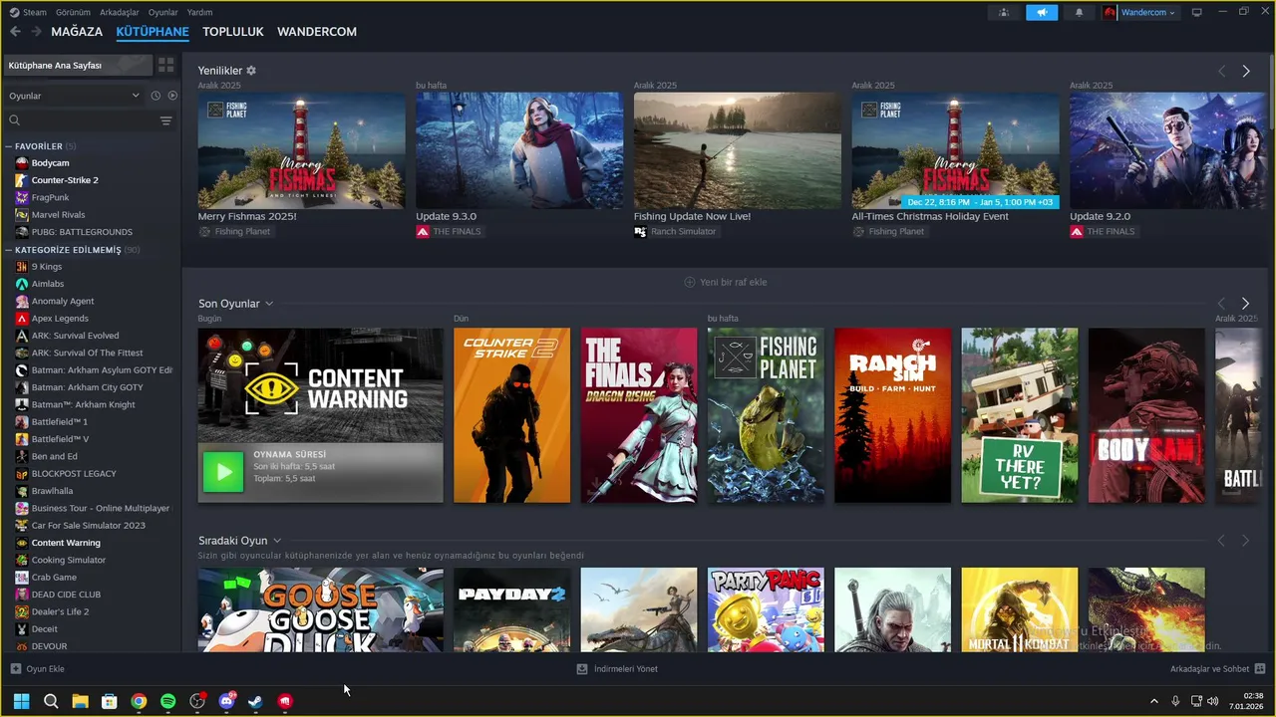The width and height of the screenshot is (1276, 717).
Task: Open advanced filter icon in search bar
Action: coord(165,120)
